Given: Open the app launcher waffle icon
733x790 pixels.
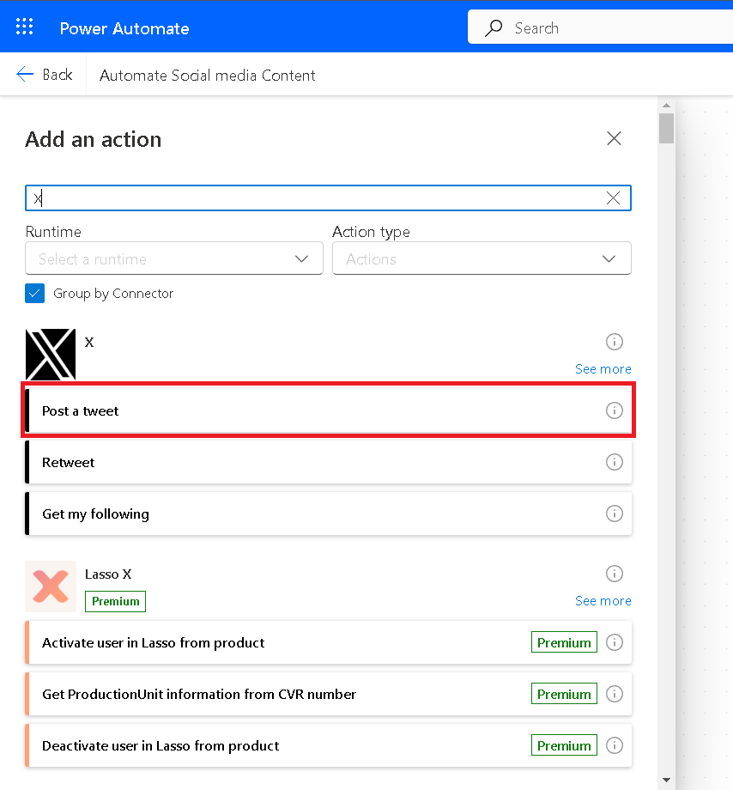Looking at the screenshot, I should pyautogui.click(x=25, y=27).
